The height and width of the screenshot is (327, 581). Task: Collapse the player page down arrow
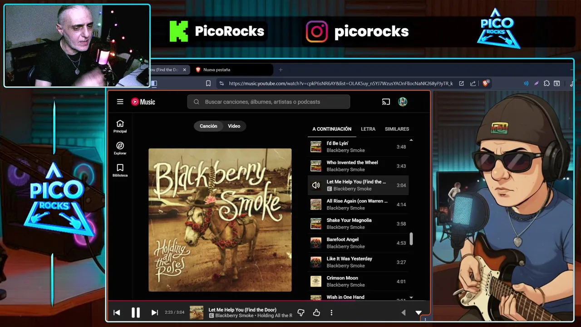point(419,312)
